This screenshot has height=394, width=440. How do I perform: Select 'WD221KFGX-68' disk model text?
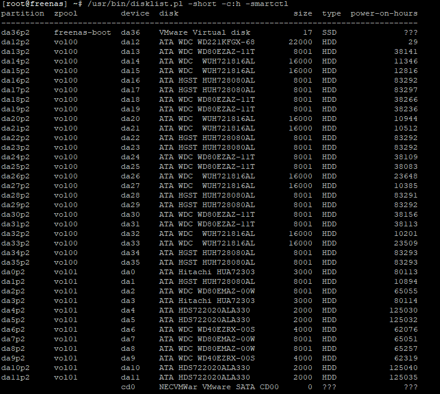click(226, 42)
